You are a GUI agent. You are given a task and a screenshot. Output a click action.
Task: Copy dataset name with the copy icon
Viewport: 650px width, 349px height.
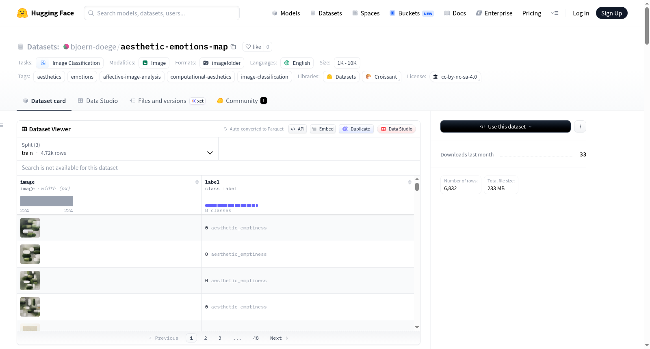[x=233, y=47]
